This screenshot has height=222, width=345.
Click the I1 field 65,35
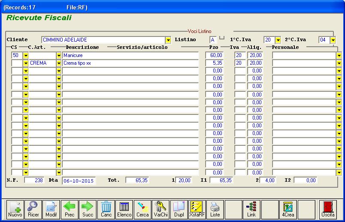click(221, 180)
